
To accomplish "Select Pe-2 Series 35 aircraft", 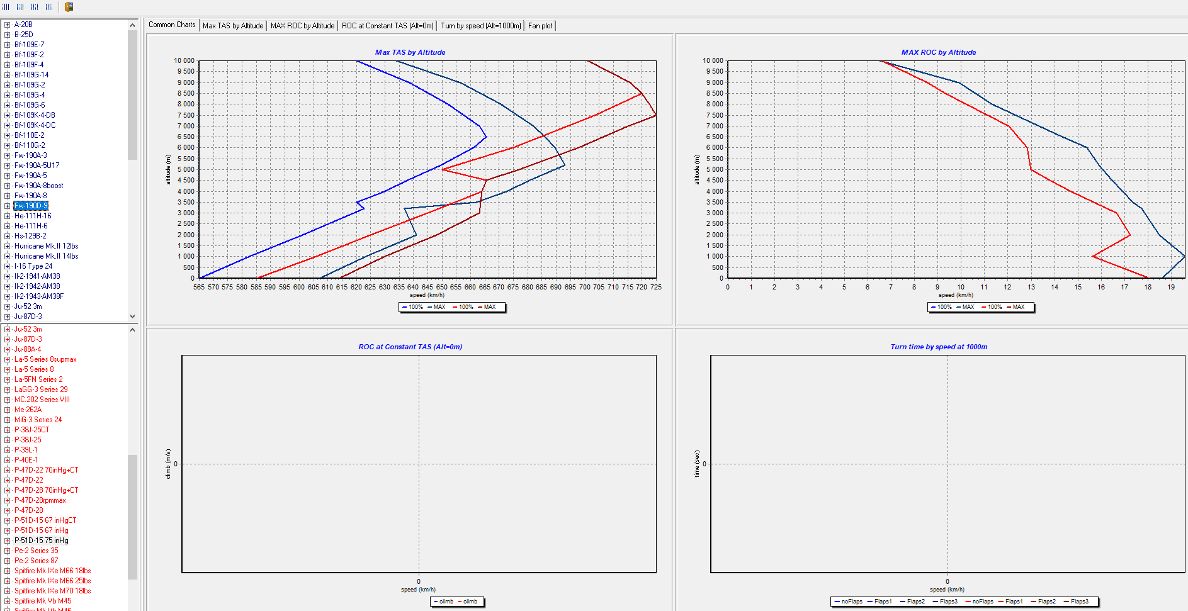I will pyautogui.click(x=36, y=551).
